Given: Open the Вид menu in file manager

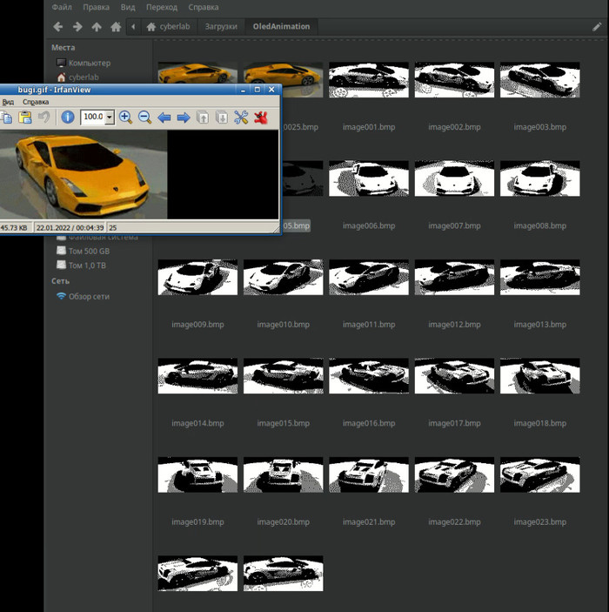Looking at the screenshot, I should tap(128, 7).
